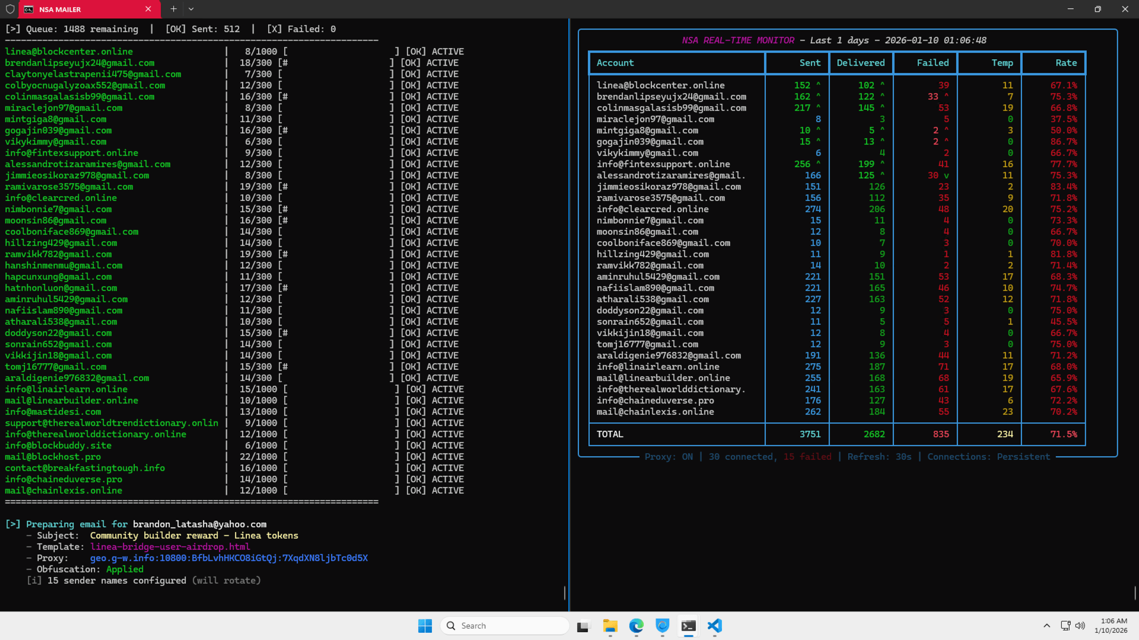Screen dimensions: 1139x640
Task: Open File Explorer from the taskbar
Action: [610, 626]
